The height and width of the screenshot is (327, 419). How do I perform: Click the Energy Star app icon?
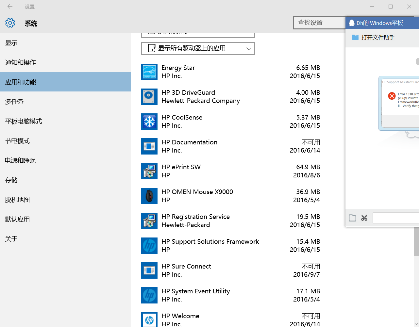click(x=149, y=72)
